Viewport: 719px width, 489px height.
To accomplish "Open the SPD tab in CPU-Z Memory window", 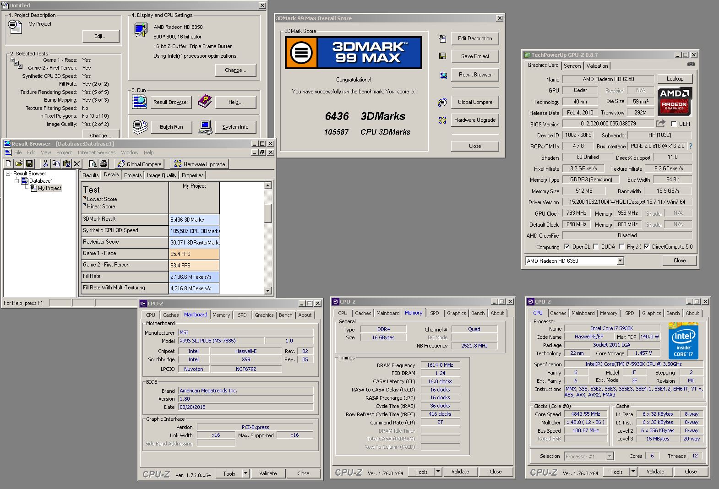I will click(x=435, y=313).
